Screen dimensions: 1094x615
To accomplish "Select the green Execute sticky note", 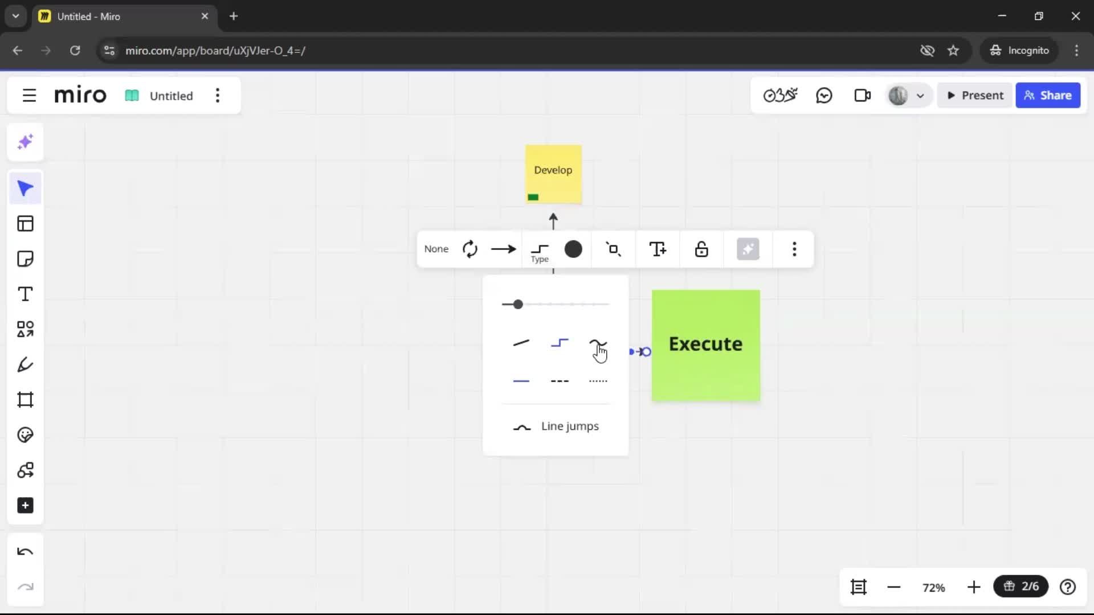I will click(705, 346).
